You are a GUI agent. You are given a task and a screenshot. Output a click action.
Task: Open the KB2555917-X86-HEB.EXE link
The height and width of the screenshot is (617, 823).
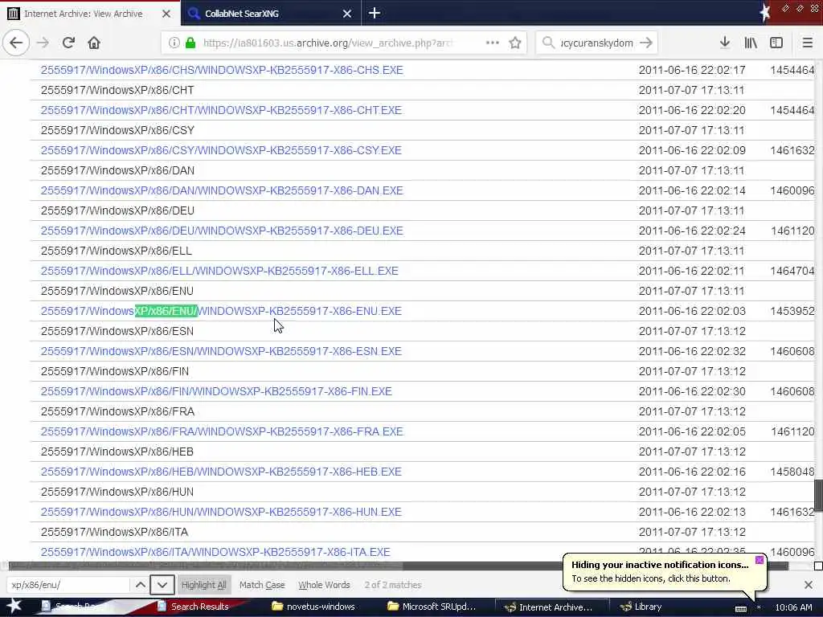(221, 472)
